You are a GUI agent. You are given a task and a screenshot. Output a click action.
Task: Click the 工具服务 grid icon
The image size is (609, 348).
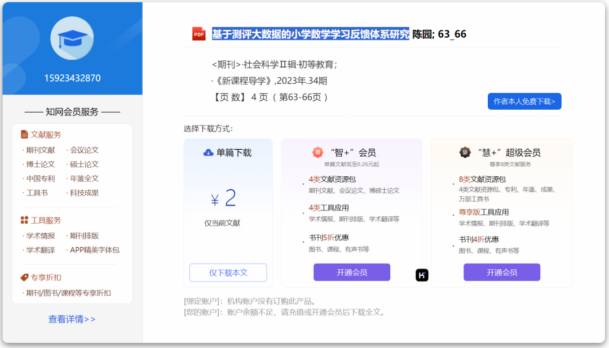coord(24,220)
